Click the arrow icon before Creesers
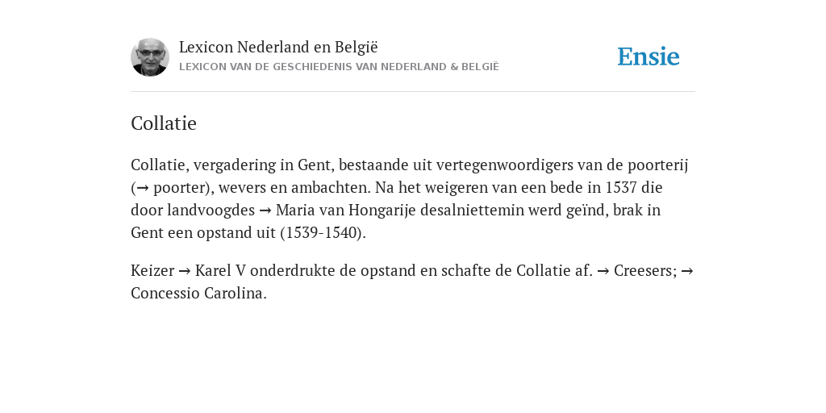Image resolution: width=826 pixels, height=413 pixels. pos(603,271)
